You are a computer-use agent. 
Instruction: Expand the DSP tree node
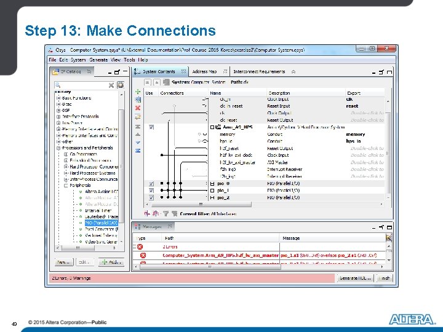(58, 111)
